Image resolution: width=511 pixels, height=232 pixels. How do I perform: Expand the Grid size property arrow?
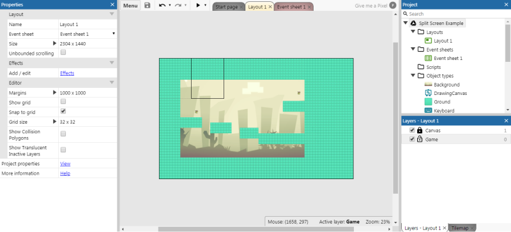click(55, 122)
